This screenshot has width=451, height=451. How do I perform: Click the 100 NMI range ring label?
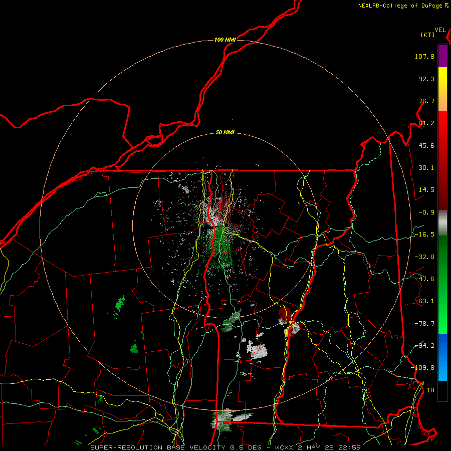tap(225, 40)
